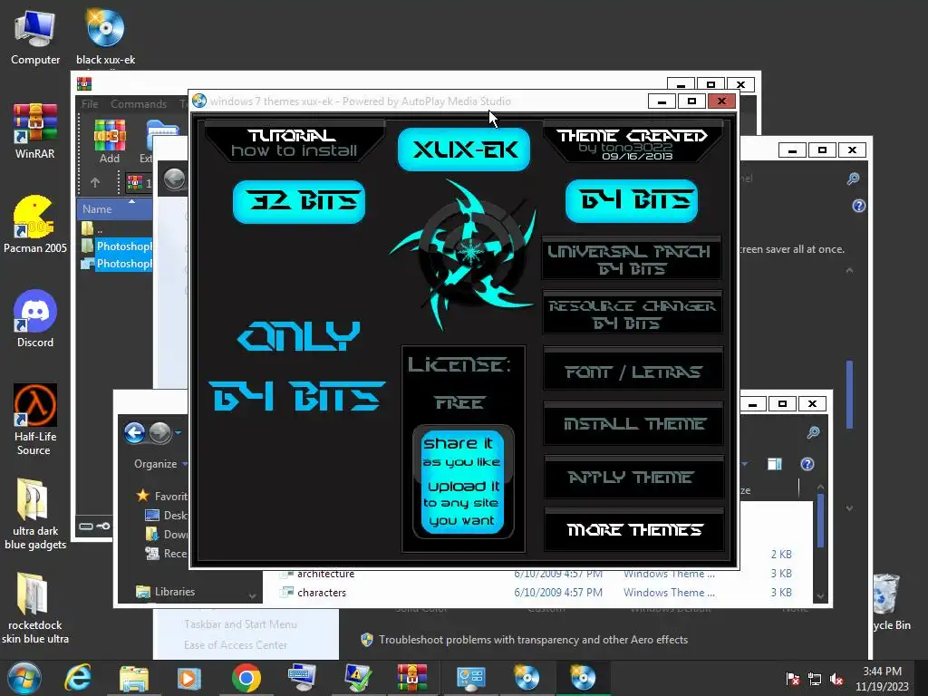Open rocketdock skin blue ultra folder
Screen dimensions: 928x696
click(x=35, y=608)
